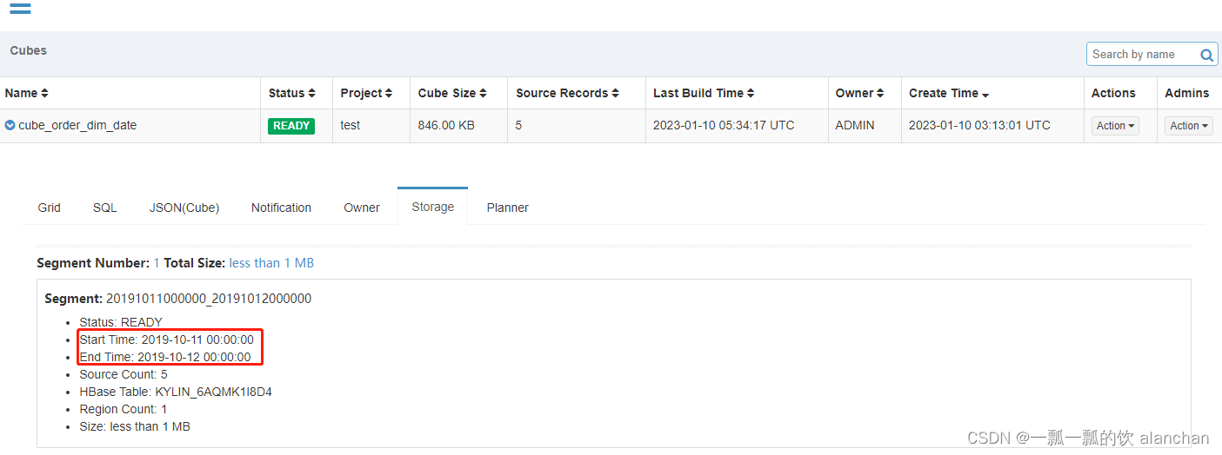Switch to the Owner tab
This screenshot has height=455, width=1222.
coord(362,208)
